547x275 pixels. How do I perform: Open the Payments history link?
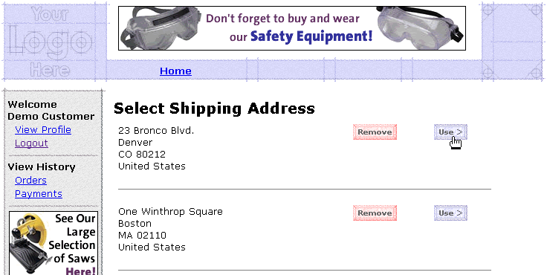[39, 194]
